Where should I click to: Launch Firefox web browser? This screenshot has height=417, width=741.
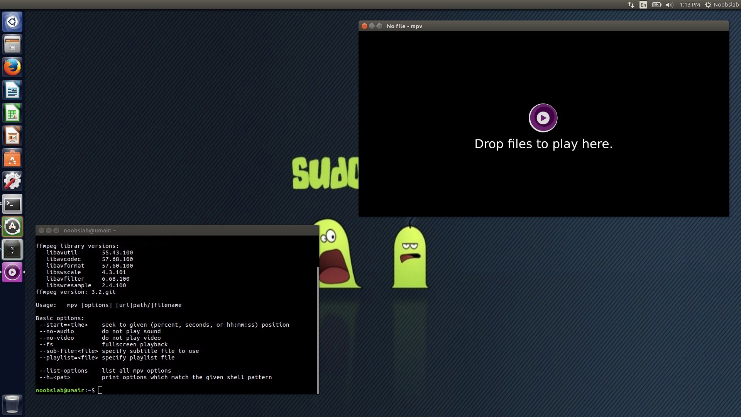tap(12, 67)
